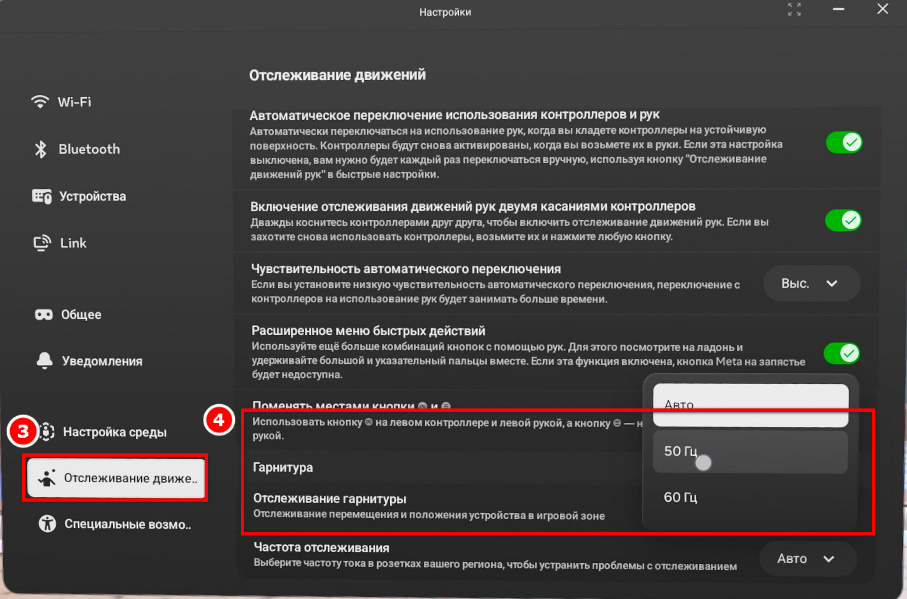Select the Устройства devices icon
Image resolution: width=907 pixels, height=599 pixels.
tap(42, 196)
